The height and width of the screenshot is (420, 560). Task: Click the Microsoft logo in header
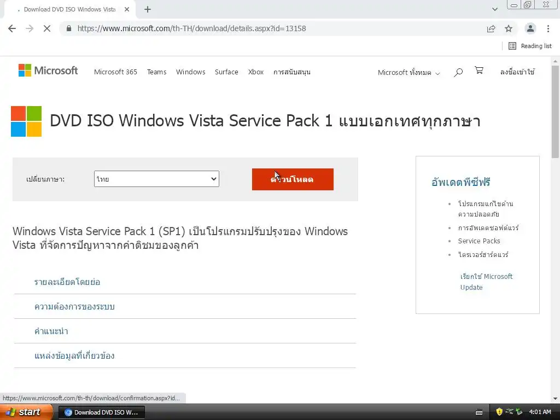pos(48,71)
